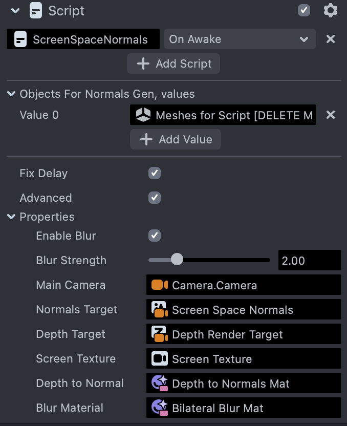The width and height of the screenshot is (347, 426).
Task: Click the Camera.Camera orange camera icon
Action: (160, 285)
